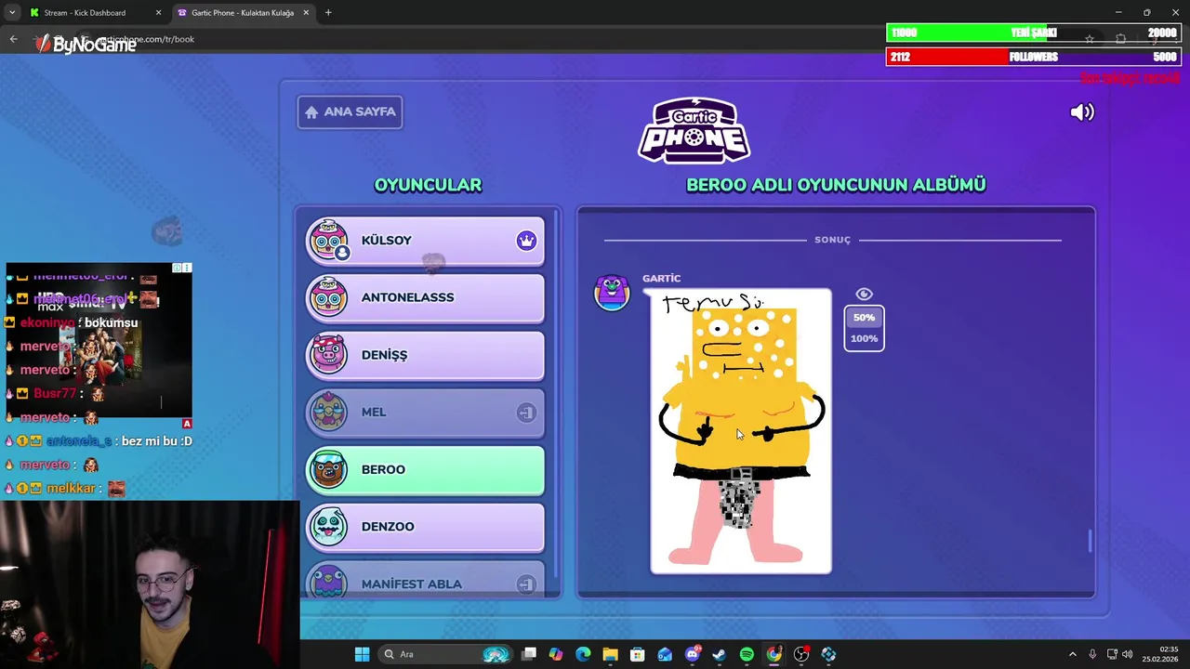
Task: Click the left-player icon beside MANİFEST ABLA
Action: click(x=526, y=584)
